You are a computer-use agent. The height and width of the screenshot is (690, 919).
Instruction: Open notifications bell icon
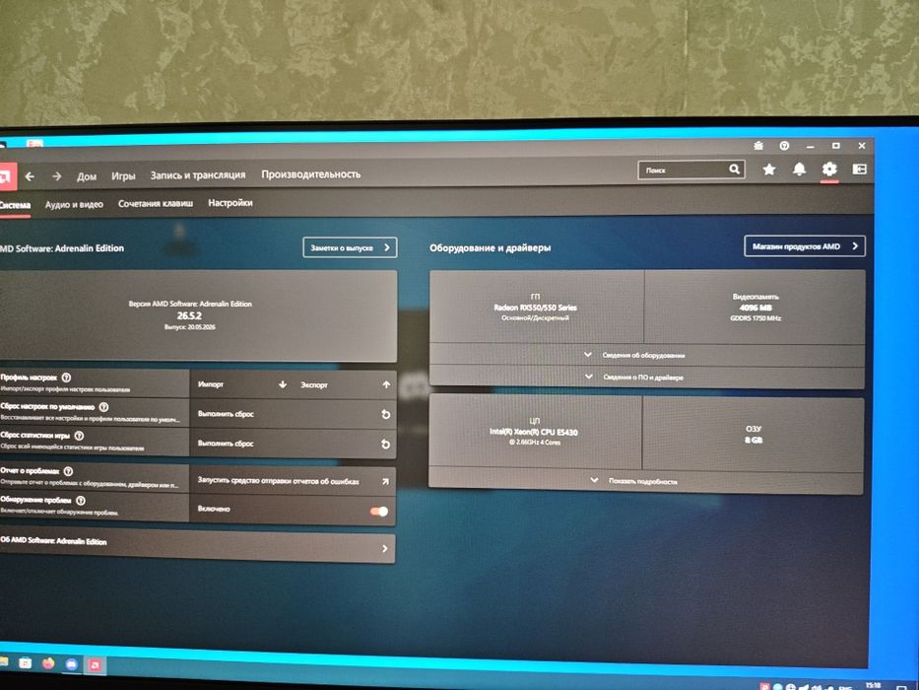[x=799, y=170]
